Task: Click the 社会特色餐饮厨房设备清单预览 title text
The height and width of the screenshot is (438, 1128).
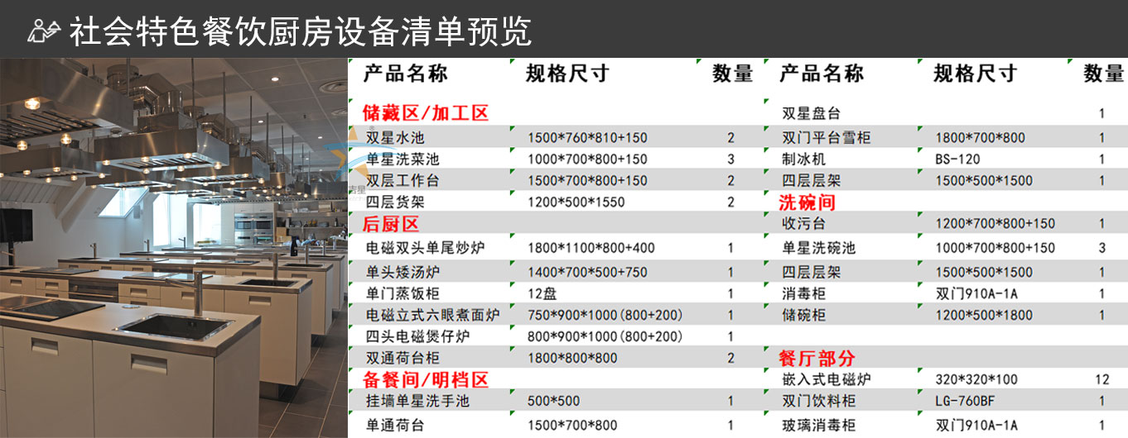Action: (x=300, y=31)
